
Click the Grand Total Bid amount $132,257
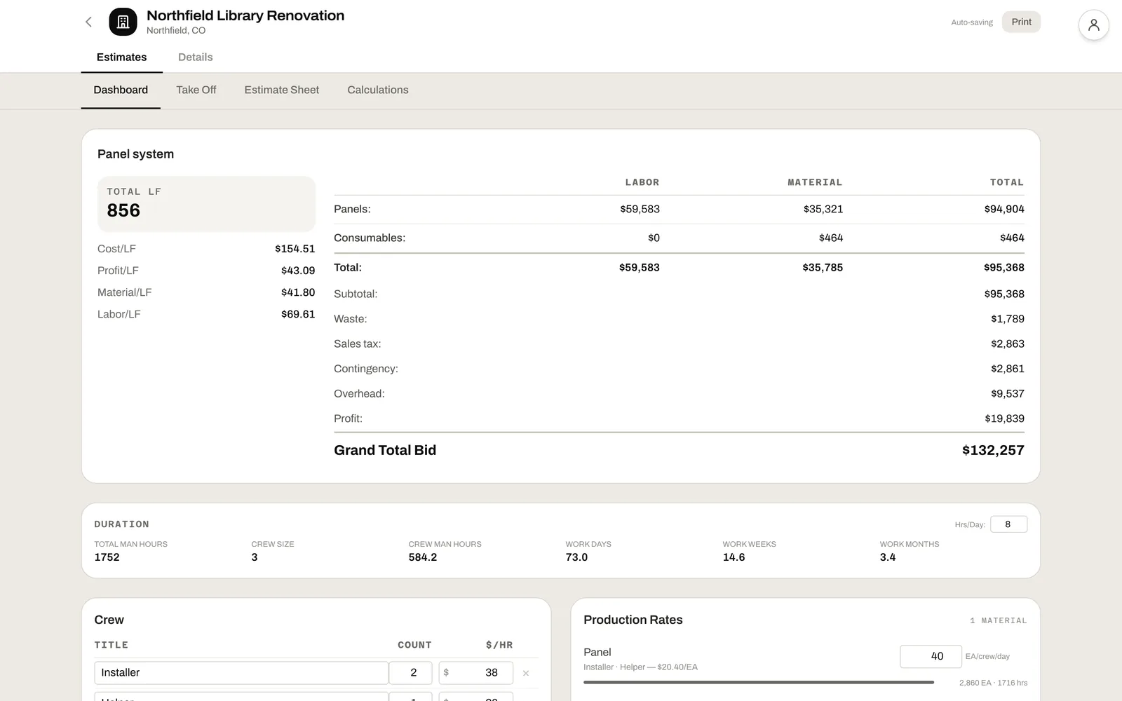[x=993, y=450]
